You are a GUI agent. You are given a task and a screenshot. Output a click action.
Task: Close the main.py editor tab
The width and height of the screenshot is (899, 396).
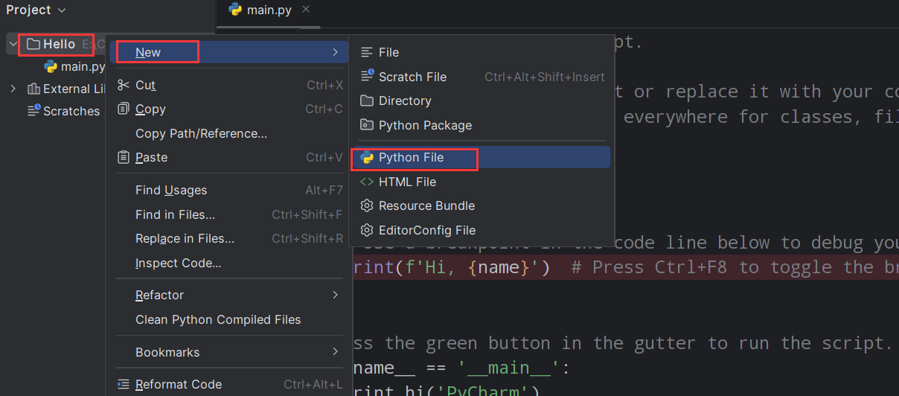click(307, 10)
